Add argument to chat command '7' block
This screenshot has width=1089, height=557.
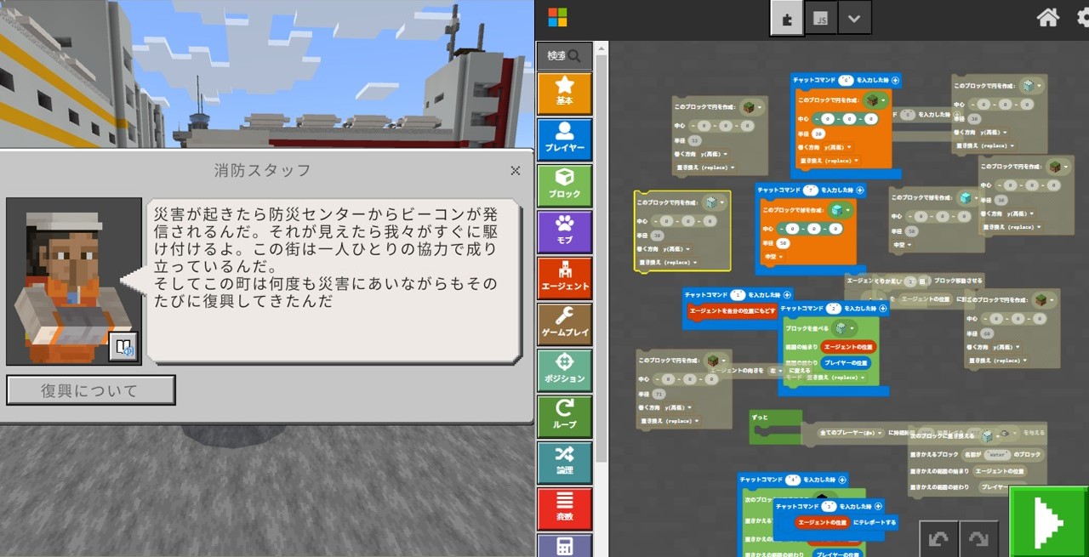859,190
